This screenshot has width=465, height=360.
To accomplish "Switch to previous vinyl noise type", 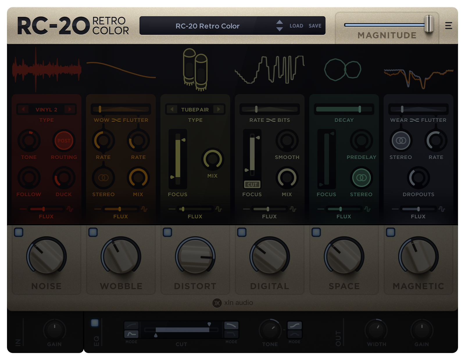I will click(23, 109).
